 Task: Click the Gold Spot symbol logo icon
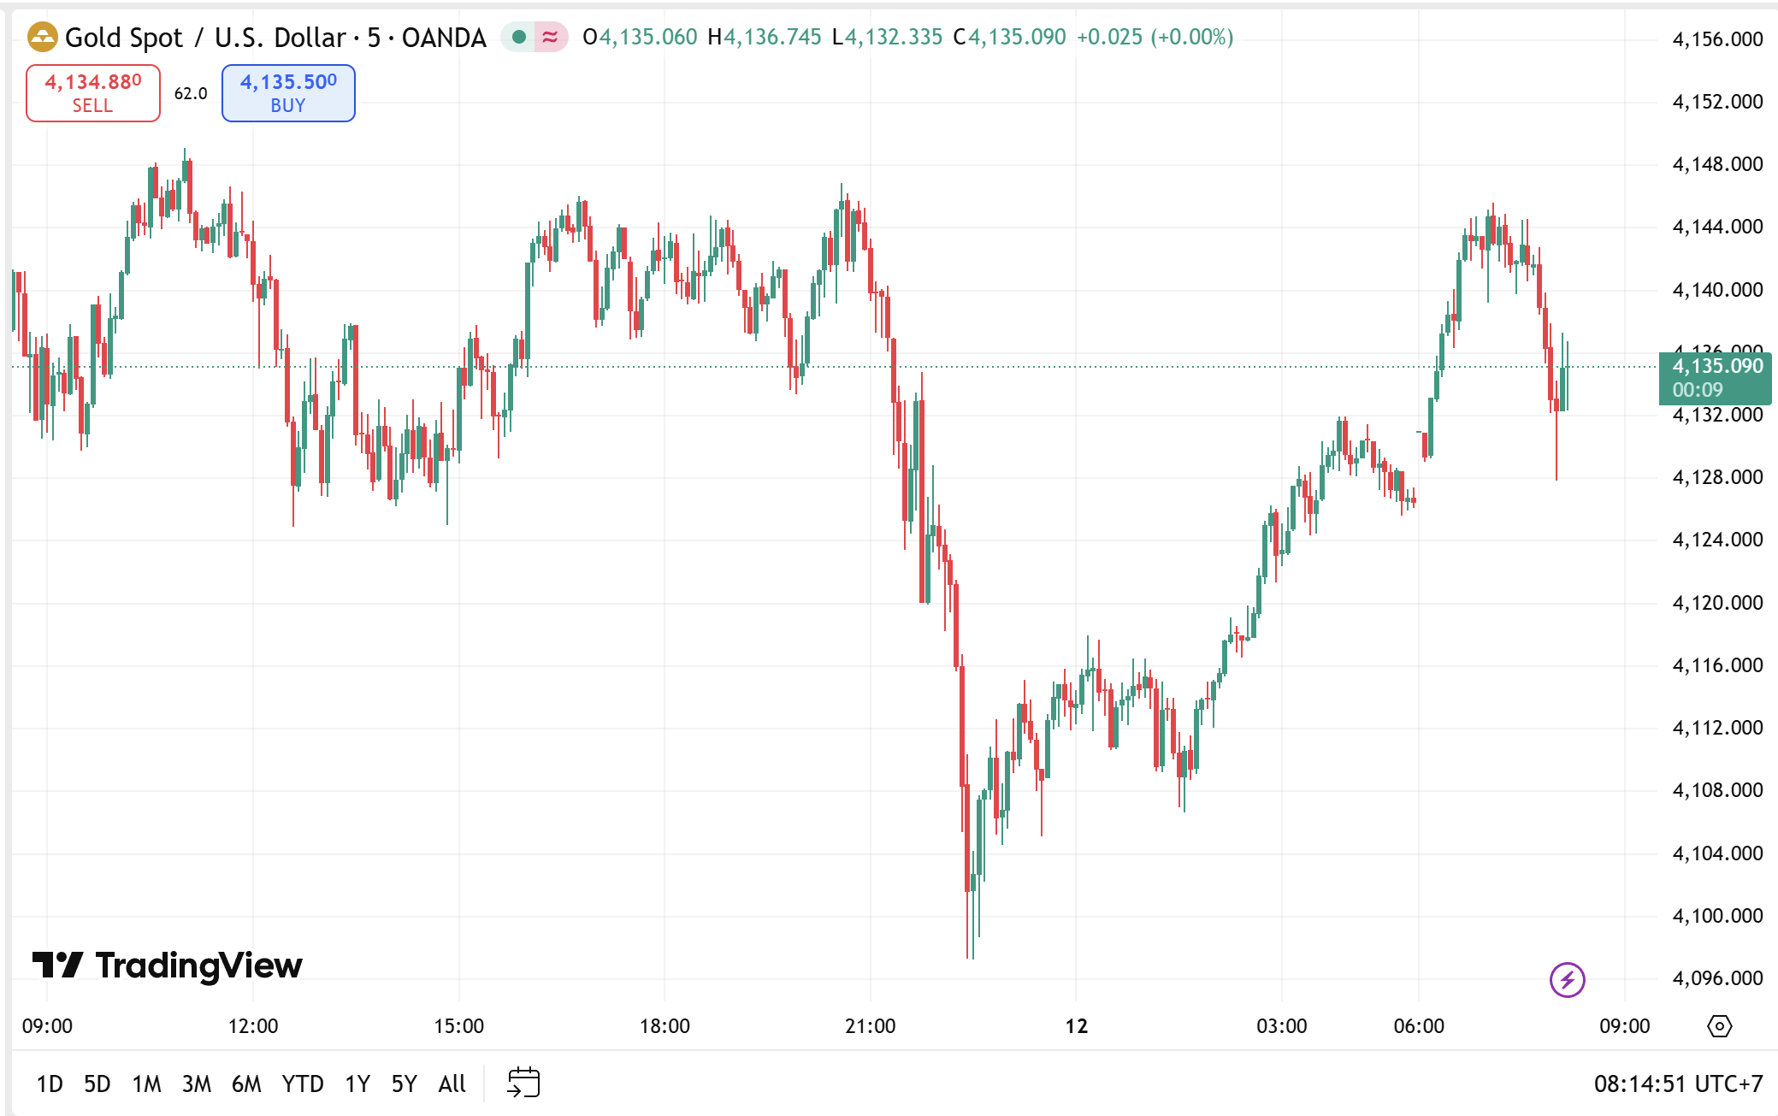click(x=42, y=37)
